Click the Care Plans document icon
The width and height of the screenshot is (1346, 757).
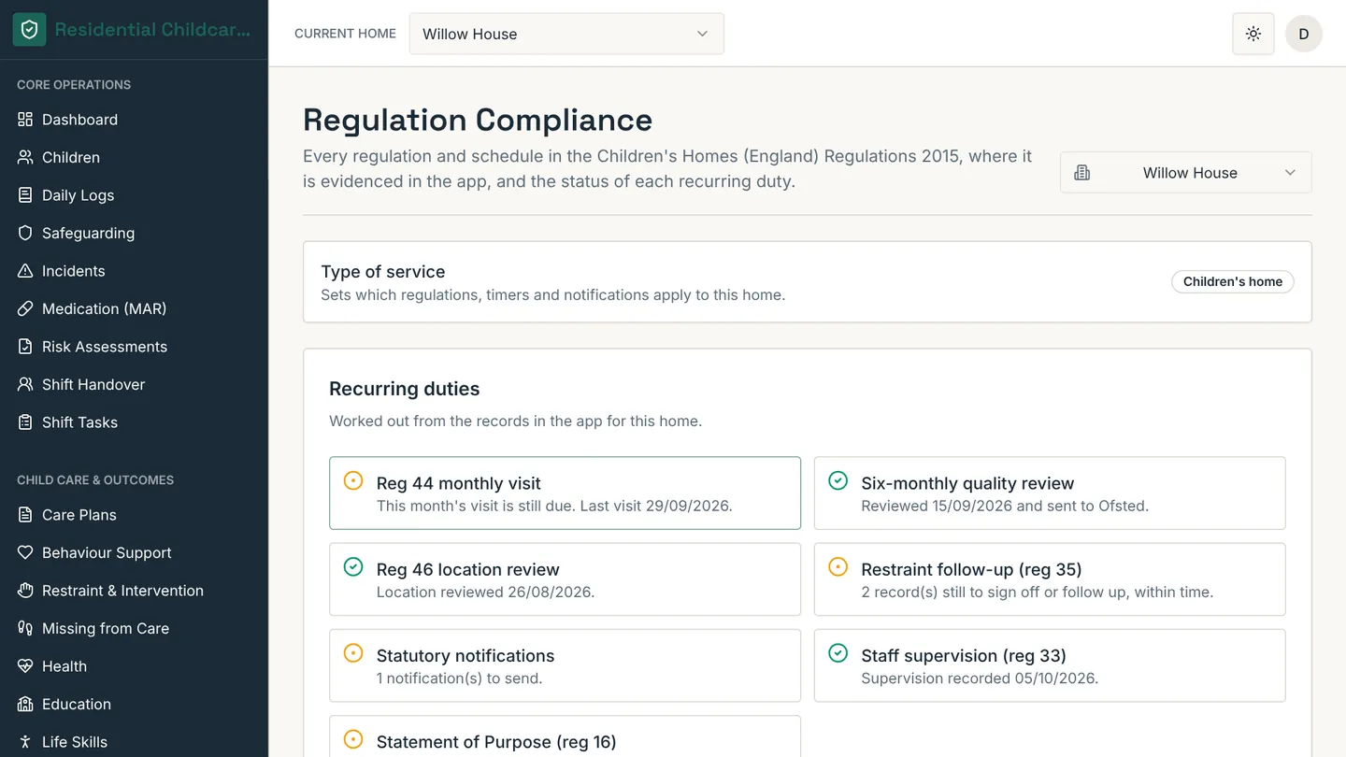tap(25, 515)
